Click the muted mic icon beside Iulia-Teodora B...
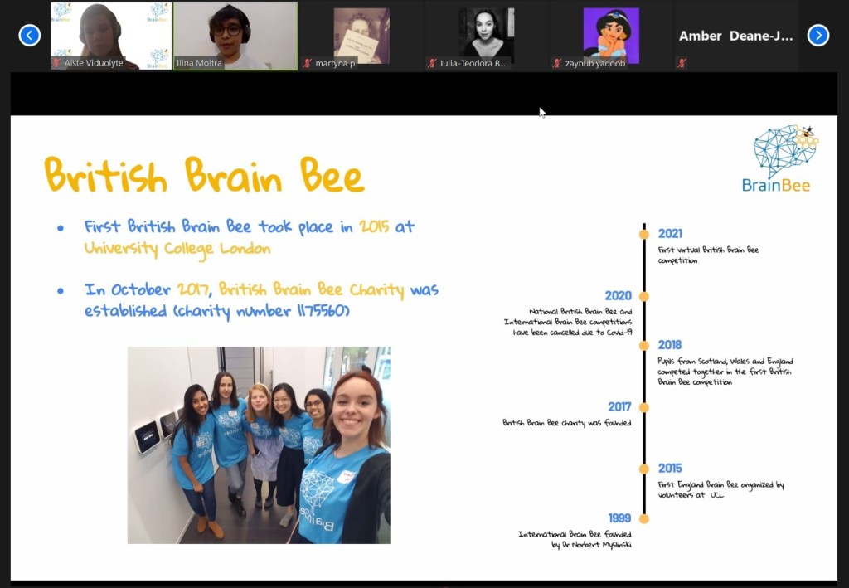The width and height of the screenshot is (849, 588). (x=432, y=63)
